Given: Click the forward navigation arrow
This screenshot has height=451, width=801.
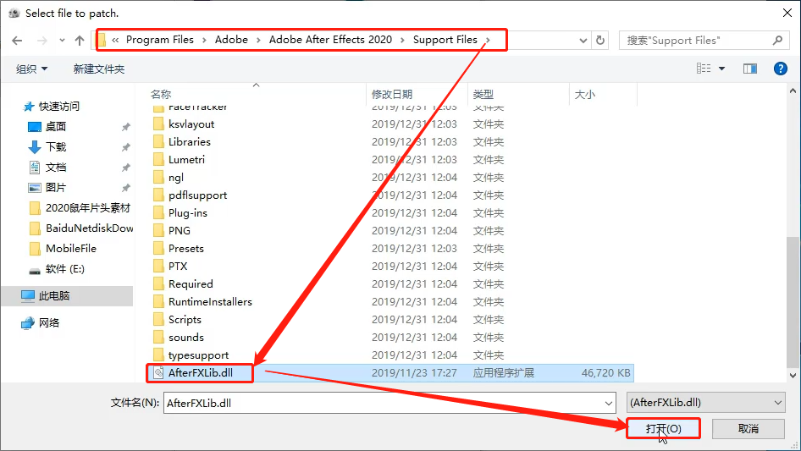Looking at the screenshot, I should pos(41,41).
